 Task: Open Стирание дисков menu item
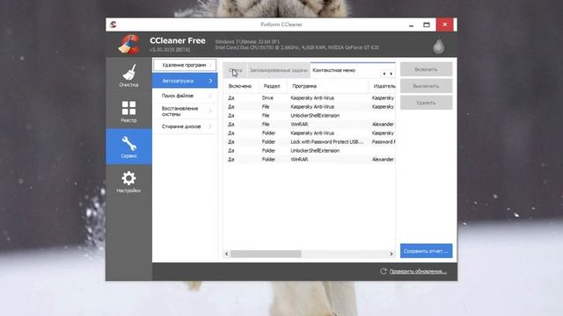(185, 126)
